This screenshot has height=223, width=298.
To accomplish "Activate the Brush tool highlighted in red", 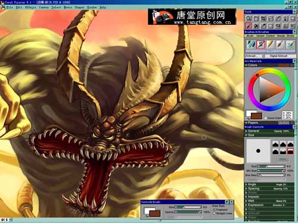I will [249, 26].
